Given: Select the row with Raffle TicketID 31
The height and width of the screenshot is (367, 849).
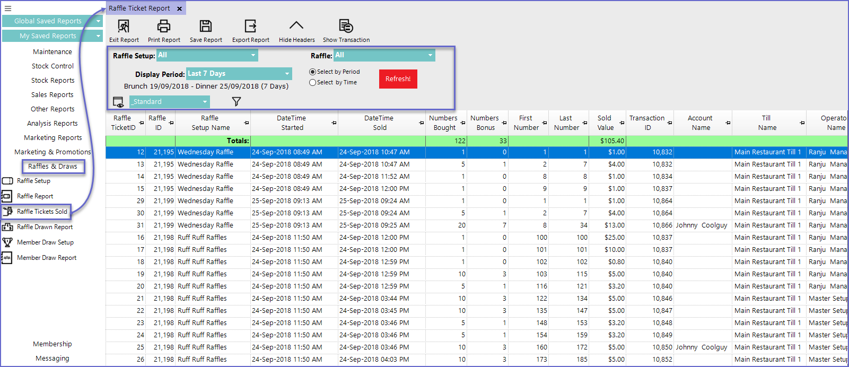Looking at the screenshot, I should 371,225.
